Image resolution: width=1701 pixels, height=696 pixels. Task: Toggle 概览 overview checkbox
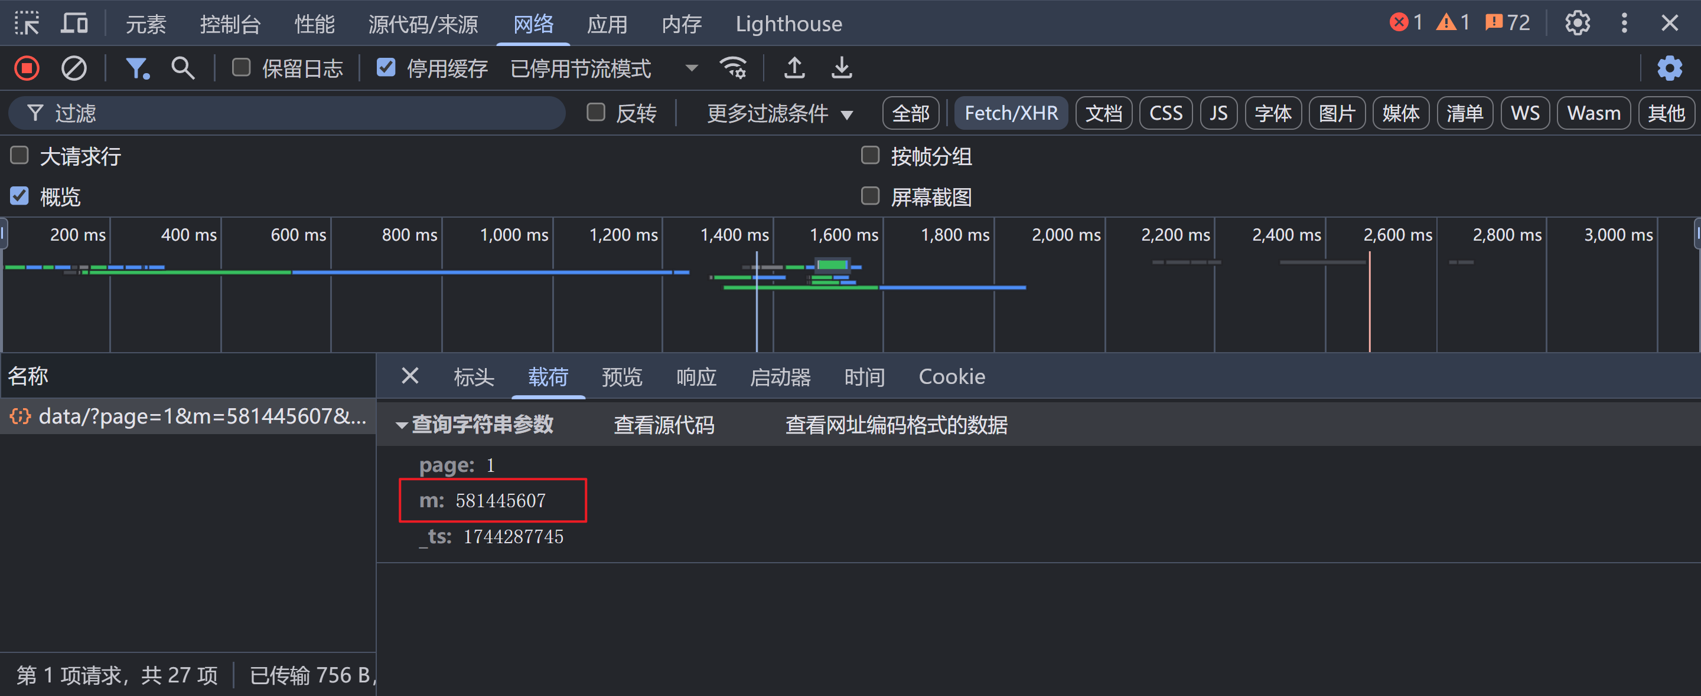(x=20, y=196)
